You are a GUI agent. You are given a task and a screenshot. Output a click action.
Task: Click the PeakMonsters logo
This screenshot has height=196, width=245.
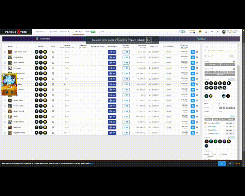(16, 32)
